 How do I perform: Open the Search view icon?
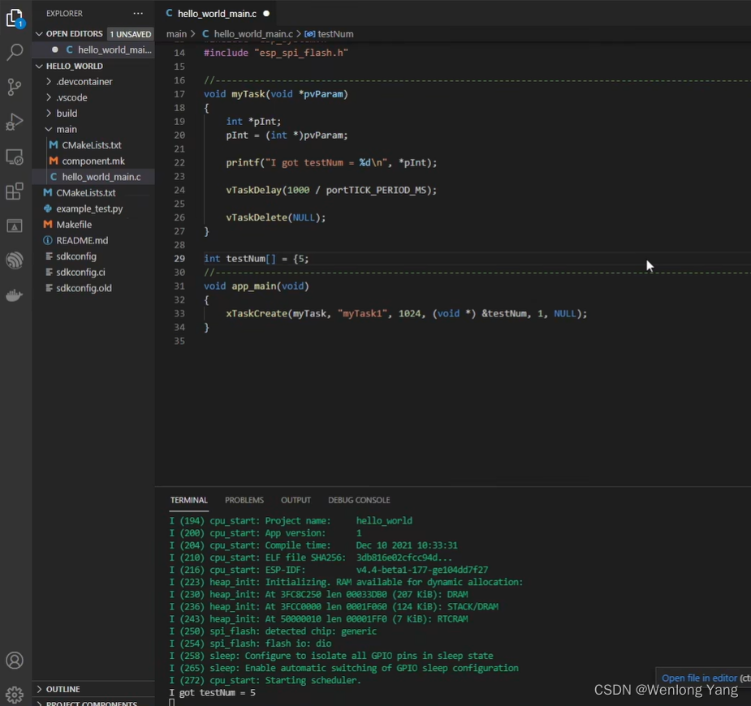tap(15, 52)
